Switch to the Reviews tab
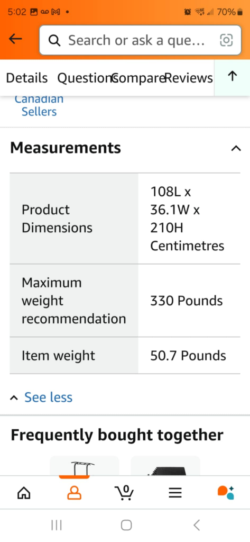 click(x=189, y=78)
